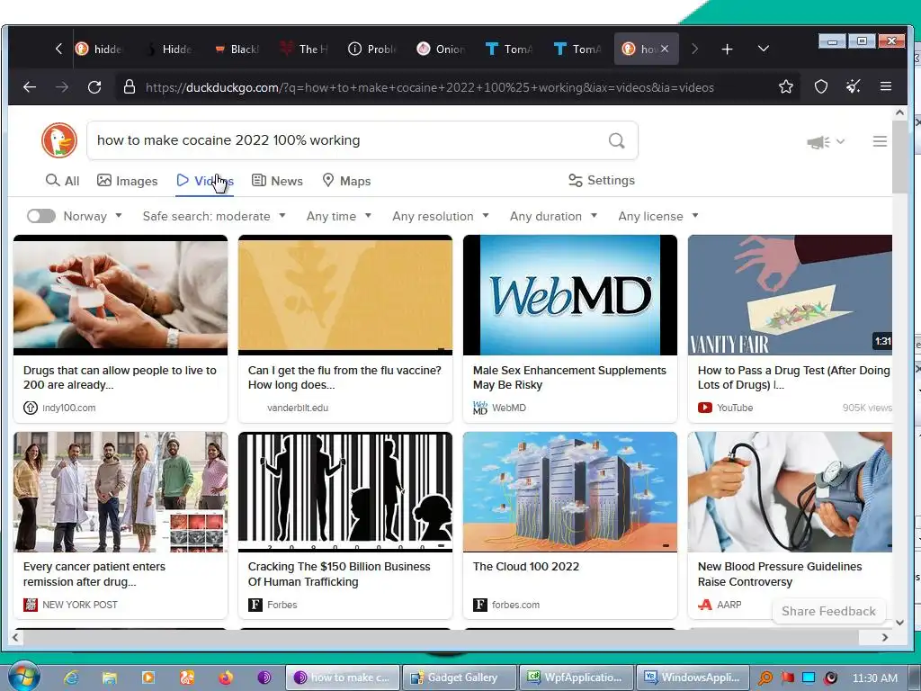Switch to the Maps results tab
Screen dimensions: 921x691
(x=346, y=180)
